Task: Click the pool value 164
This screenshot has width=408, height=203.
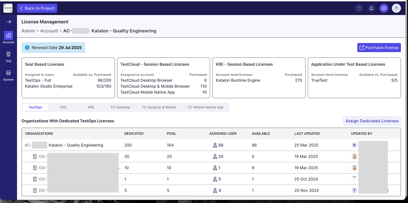Action: pyautogui.click(x=170, y=145)
